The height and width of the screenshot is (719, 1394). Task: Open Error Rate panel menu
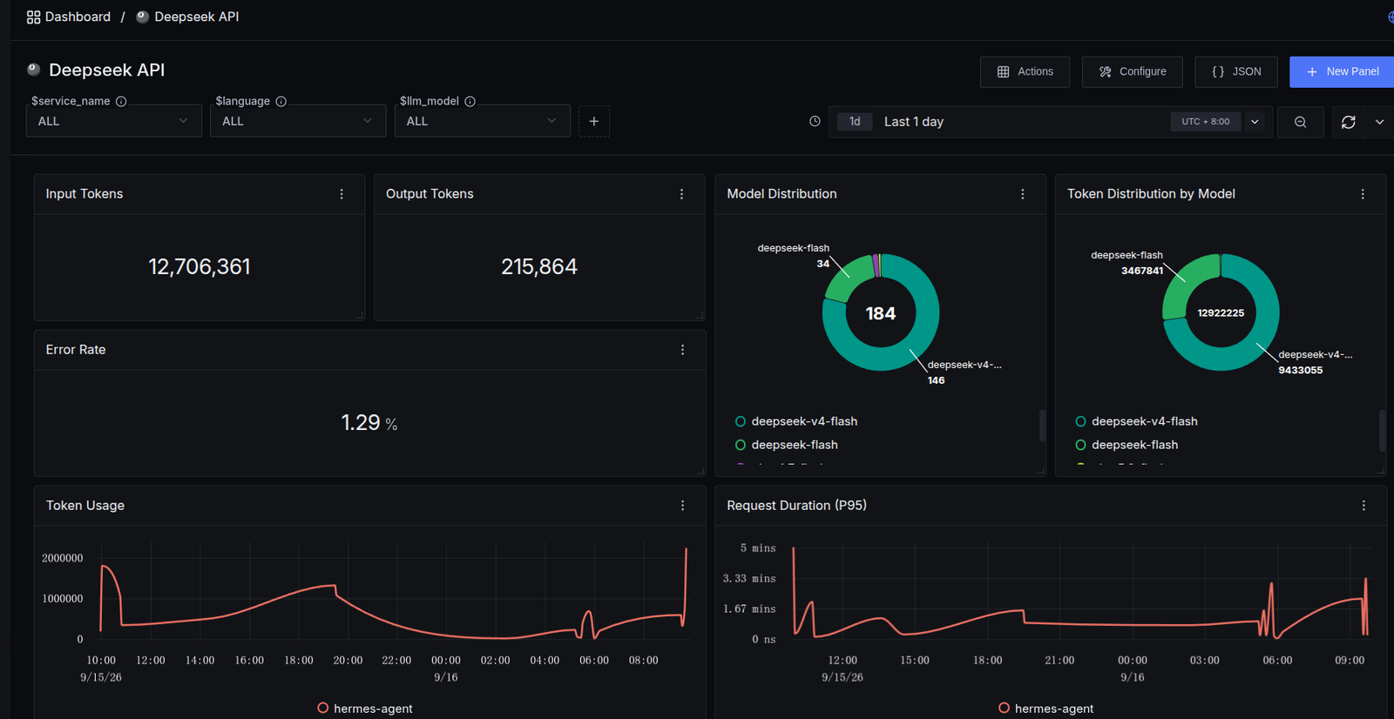tap(682, 350)
